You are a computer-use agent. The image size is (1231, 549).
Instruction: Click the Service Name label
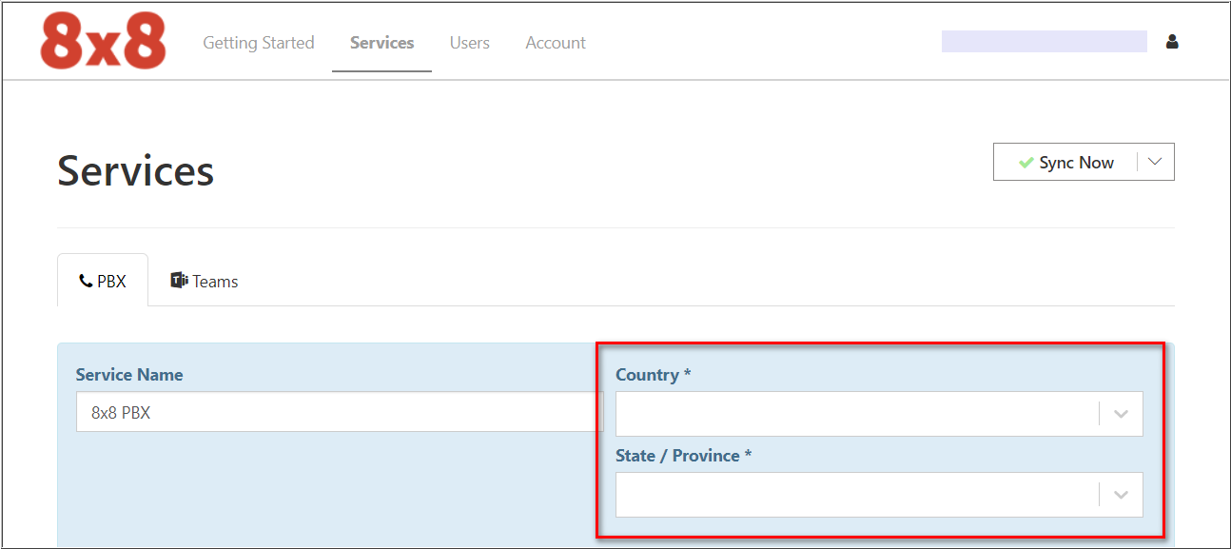129,375
